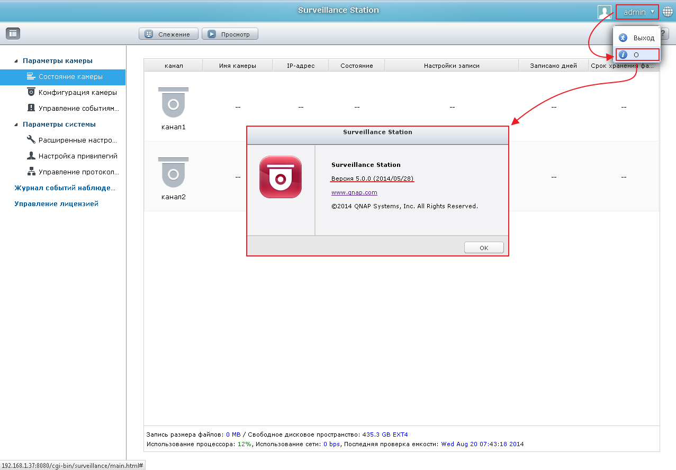Follow the www.qnap.com link in the dialog

[x=354, y=192]
